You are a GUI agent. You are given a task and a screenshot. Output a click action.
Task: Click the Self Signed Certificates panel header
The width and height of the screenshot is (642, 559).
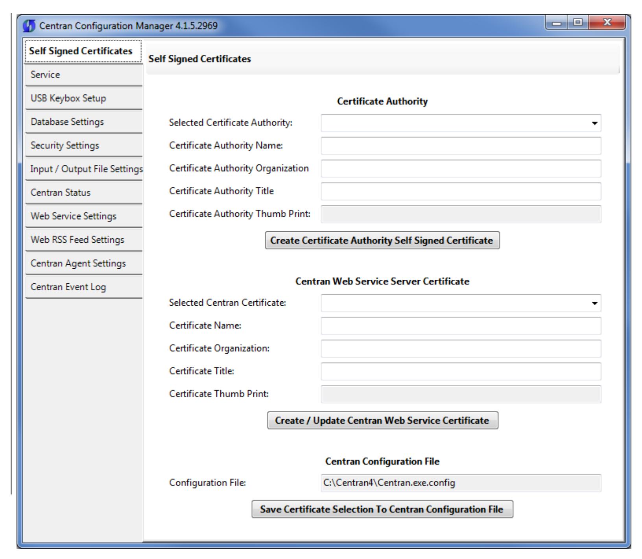click(x=200, y=59)
